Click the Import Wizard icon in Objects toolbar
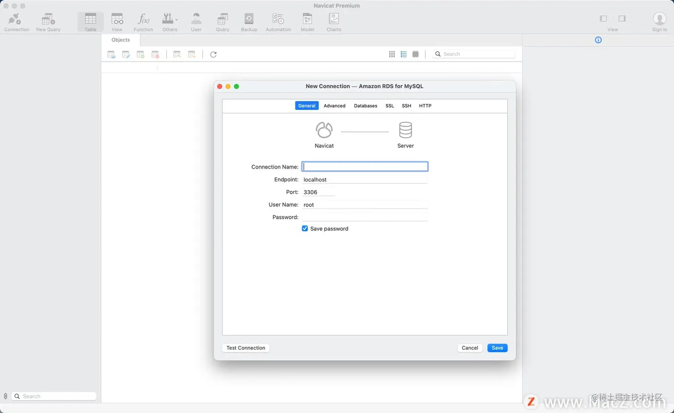This screenshot has height=413, width=674. point(177,54)
